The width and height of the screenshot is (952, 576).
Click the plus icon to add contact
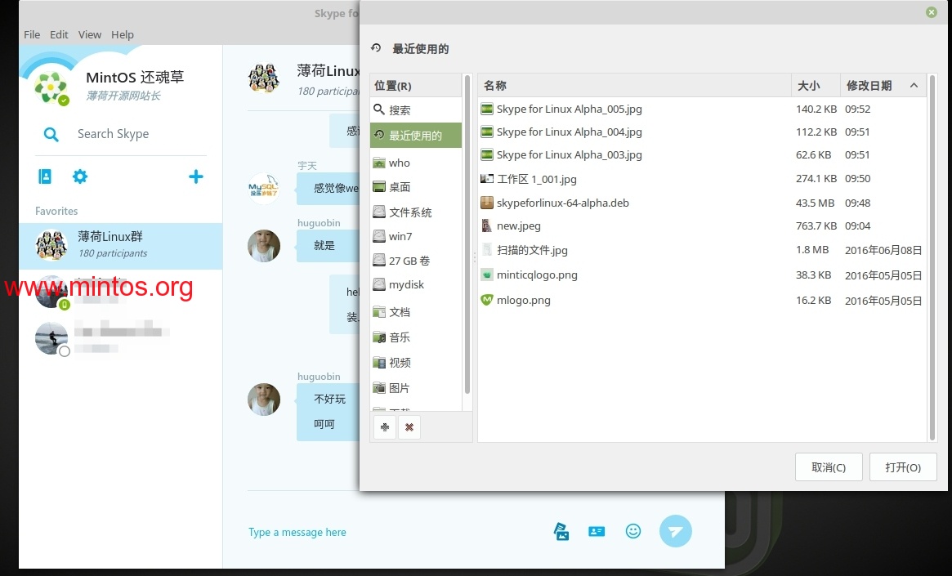point(195,176)
